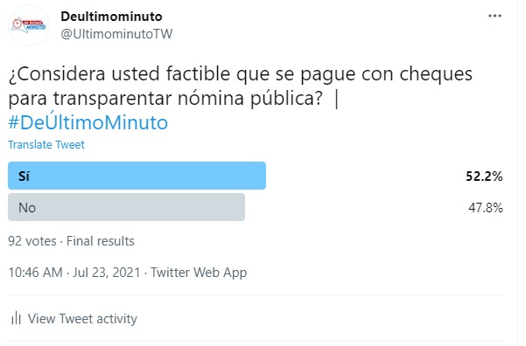Screen dimensions: 526x346
Task: Click the Deultimominuto profile avatar
Action: (x=29, y=25)
